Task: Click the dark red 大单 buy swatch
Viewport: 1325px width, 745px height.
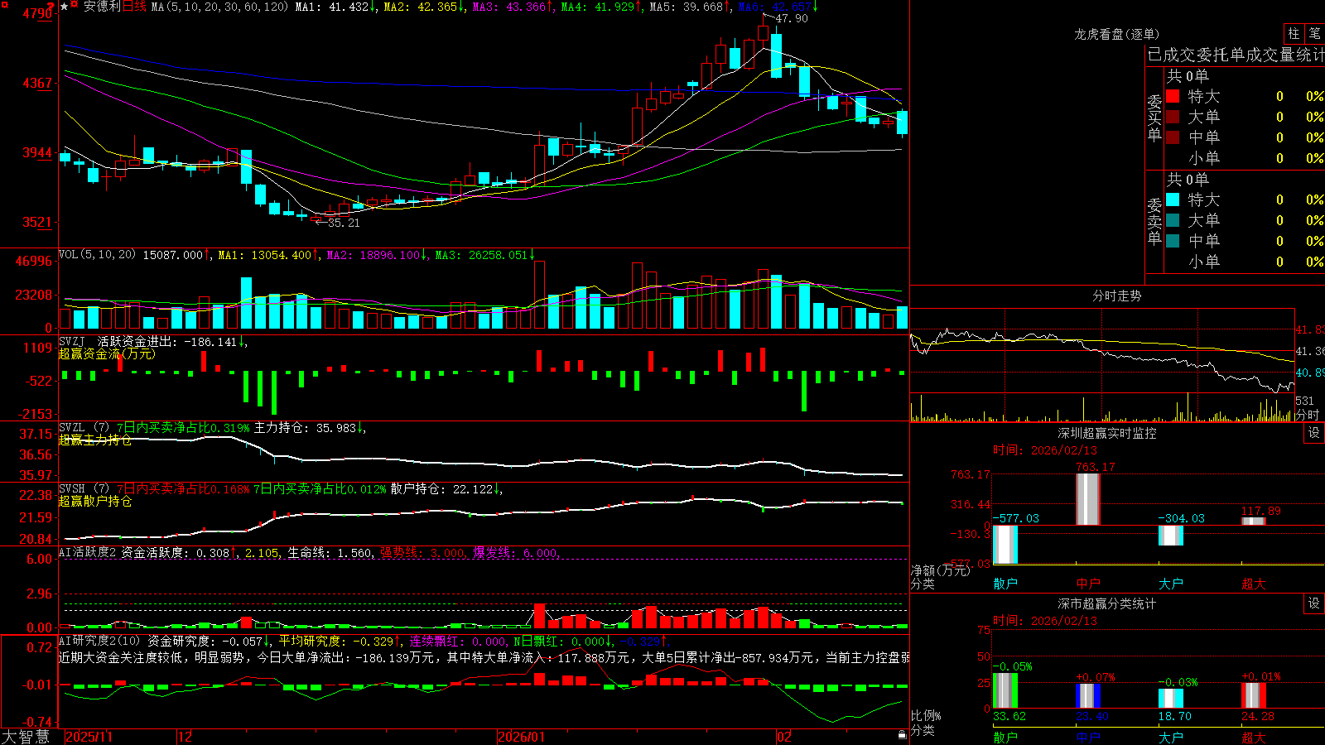Action: coord(1173,117)
